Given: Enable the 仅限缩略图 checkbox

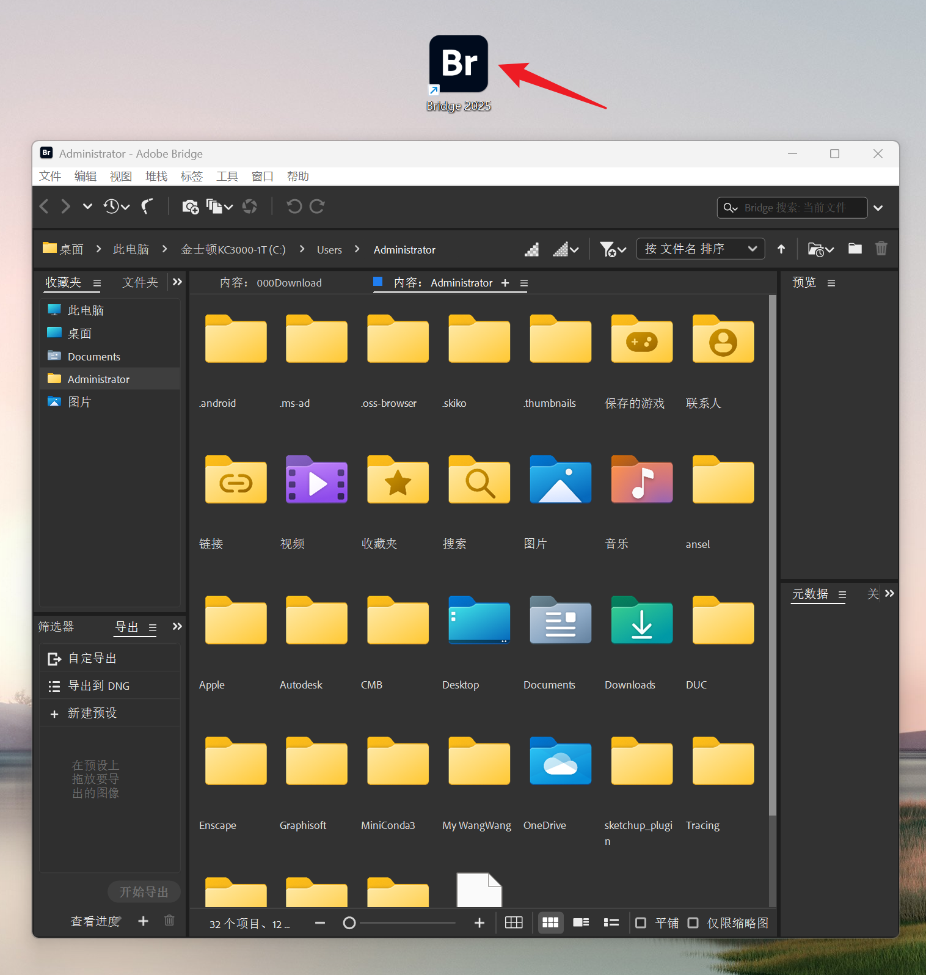Looking at the screenshot, I should click(x=693, y=922).
